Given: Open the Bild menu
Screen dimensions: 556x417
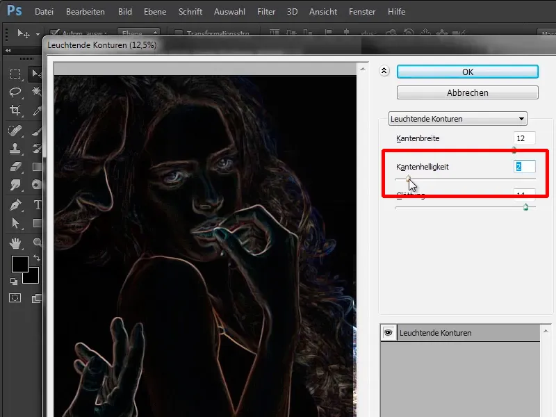Looking at the screenshot, I should point(125,12).
